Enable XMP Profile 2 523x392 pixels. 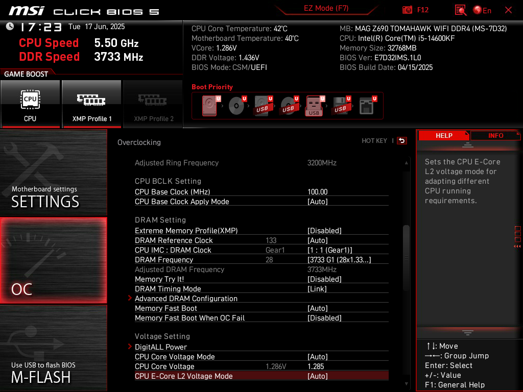click(153, 104)
